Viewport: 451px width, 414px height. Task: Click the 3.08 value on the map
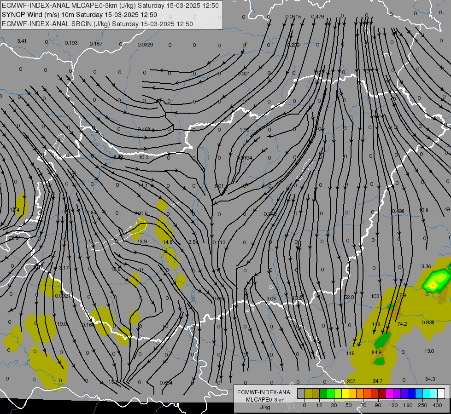click(271, 299)
